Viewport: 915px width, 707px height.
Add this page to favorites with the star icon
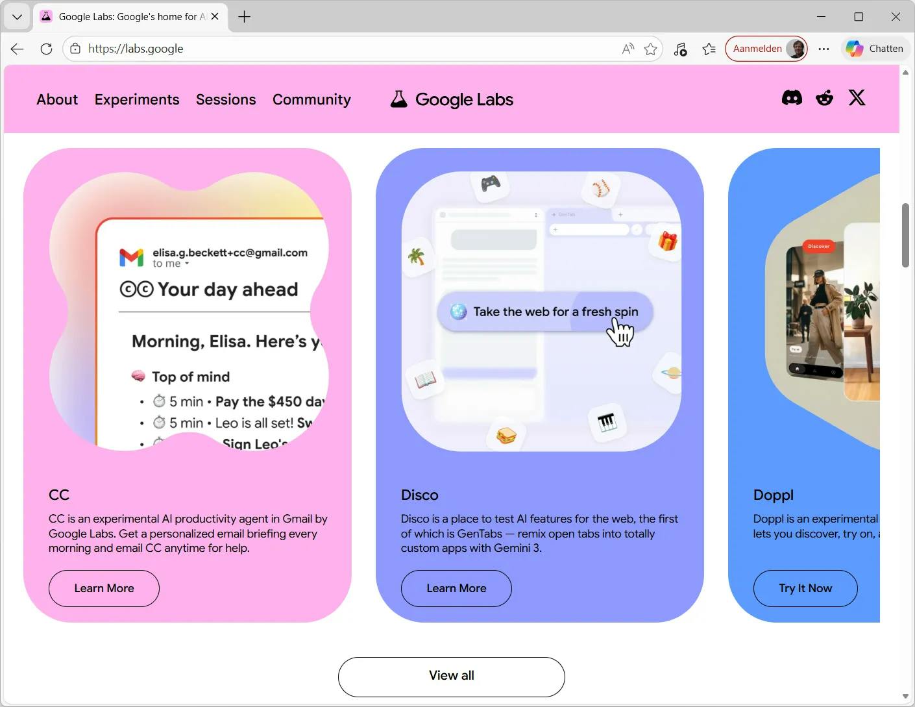pos(650,49)
